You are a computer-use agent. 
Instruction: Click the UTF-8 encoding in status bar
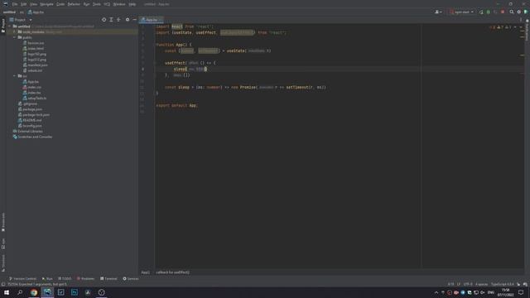pyautogui.click(x=468, y=285)
